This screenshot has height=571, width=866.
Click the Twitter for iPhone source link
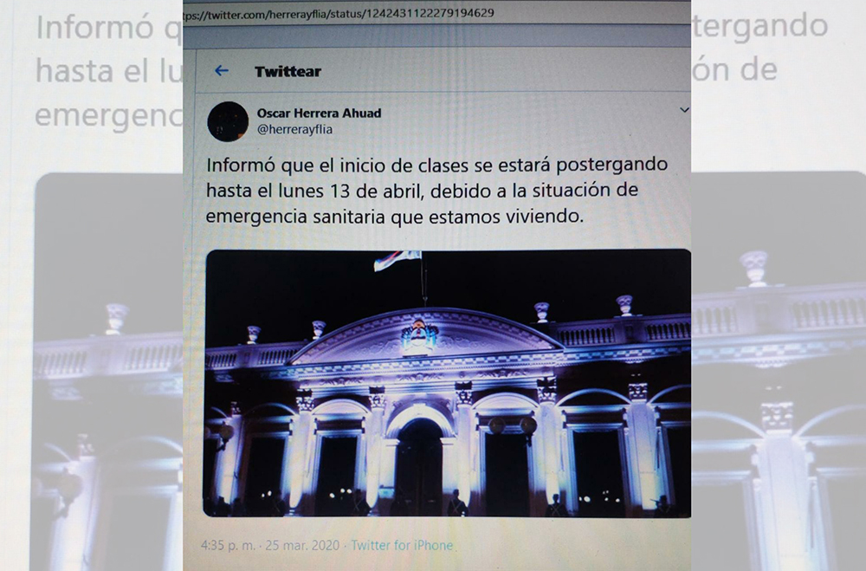402,545
